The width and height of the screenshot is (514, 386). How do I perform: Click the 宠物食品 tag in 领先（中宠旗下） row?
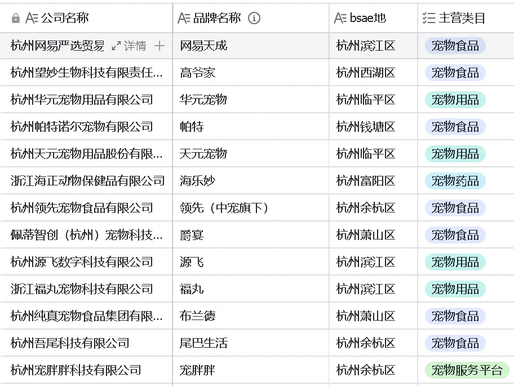tap(455, 208)
